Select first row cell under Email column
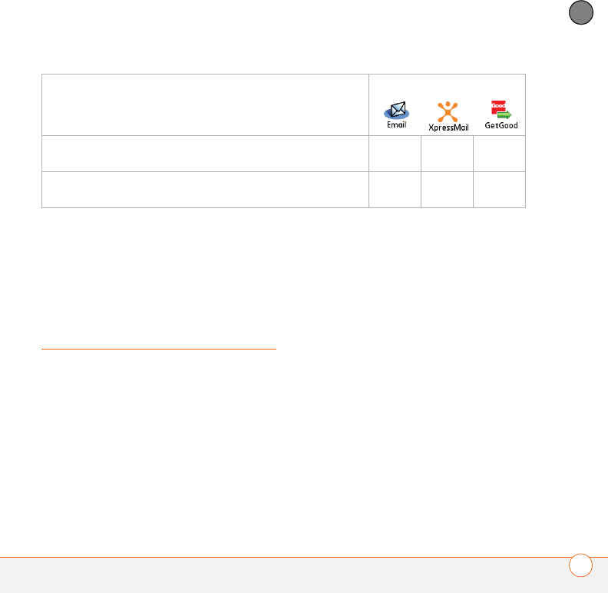 (395, 154)
